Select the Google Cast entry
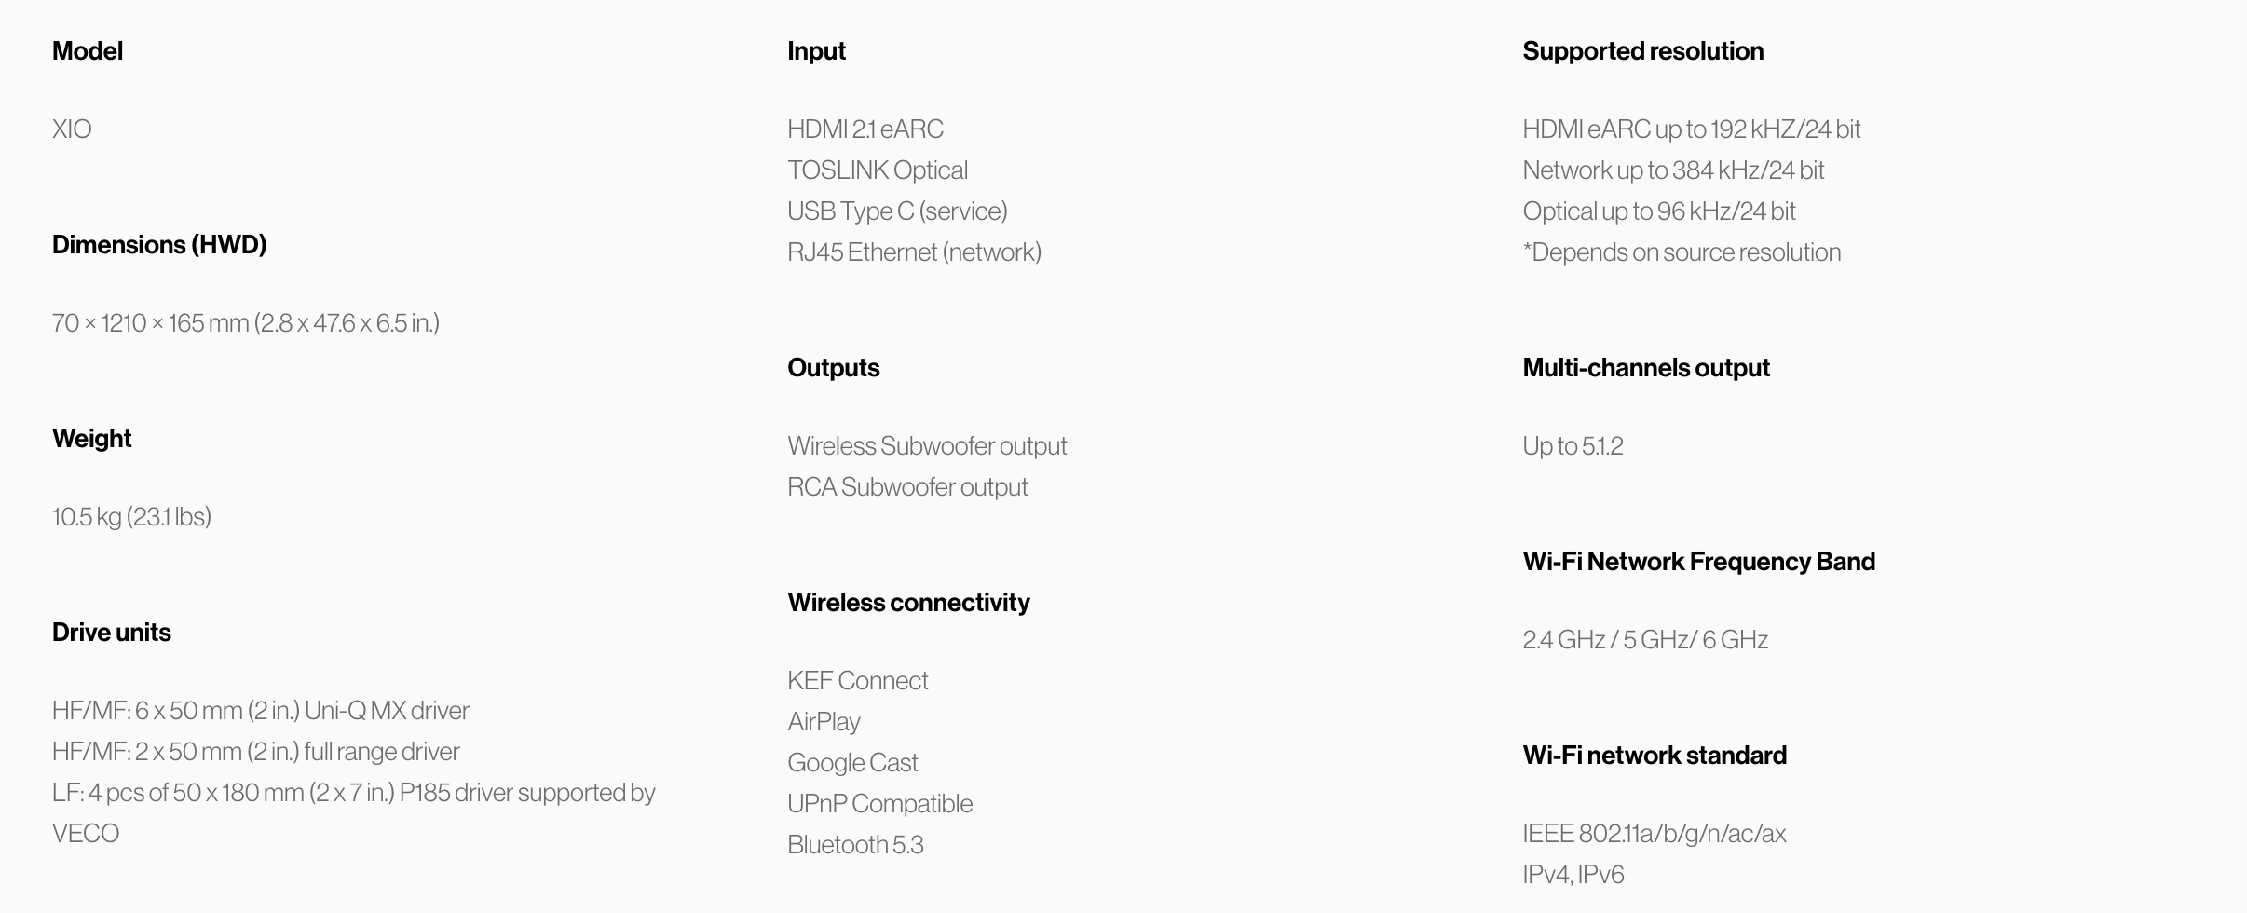The width and height of the screenshot is (2247, 913). (852, 763)
